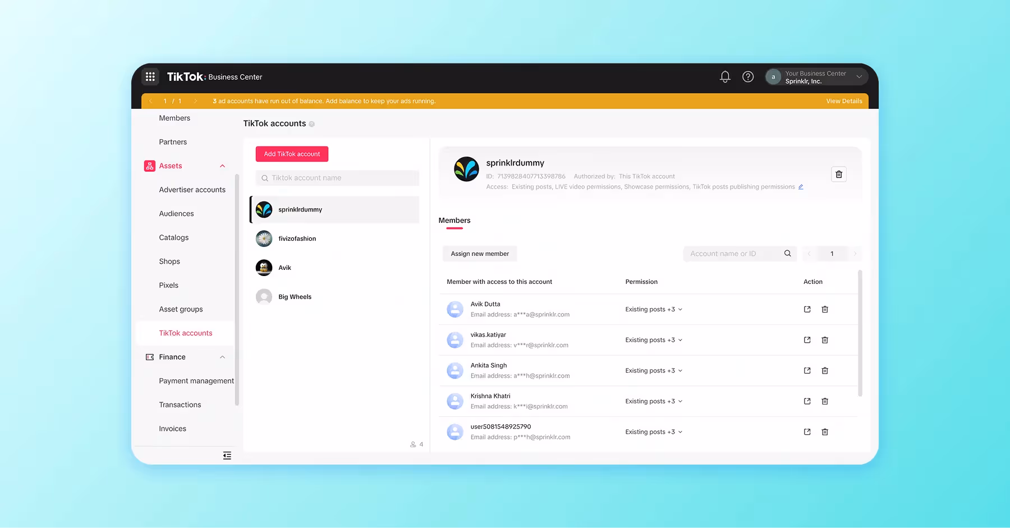Viewport: 1010px width, 528px height.
Task: Click Add TikTok account button
Action: tap(292, 154)
